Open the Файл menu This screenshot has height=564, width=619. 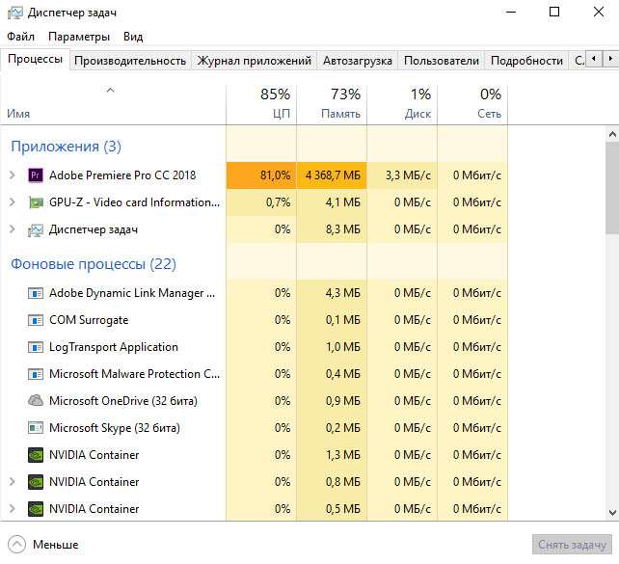(x=20, y=37)
